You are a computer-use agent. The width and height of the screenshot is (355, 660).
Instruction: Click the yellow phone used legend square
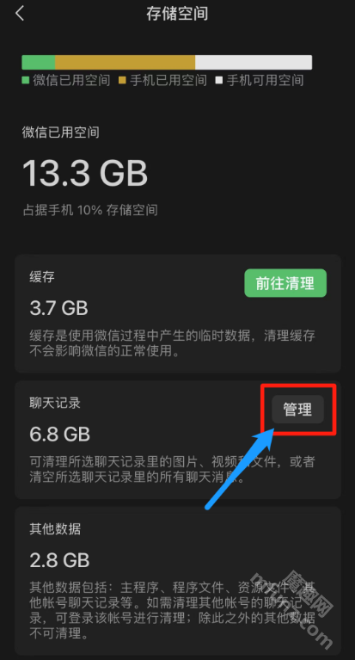pyautogui.click(x=122, y=80)
